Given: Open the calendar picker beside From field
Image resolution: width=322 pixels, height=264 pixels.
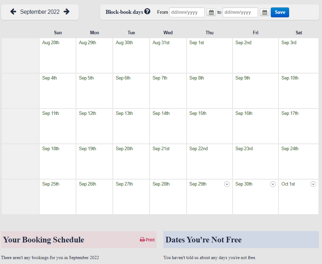Looking at the screenshot, I should pos(211,12).
